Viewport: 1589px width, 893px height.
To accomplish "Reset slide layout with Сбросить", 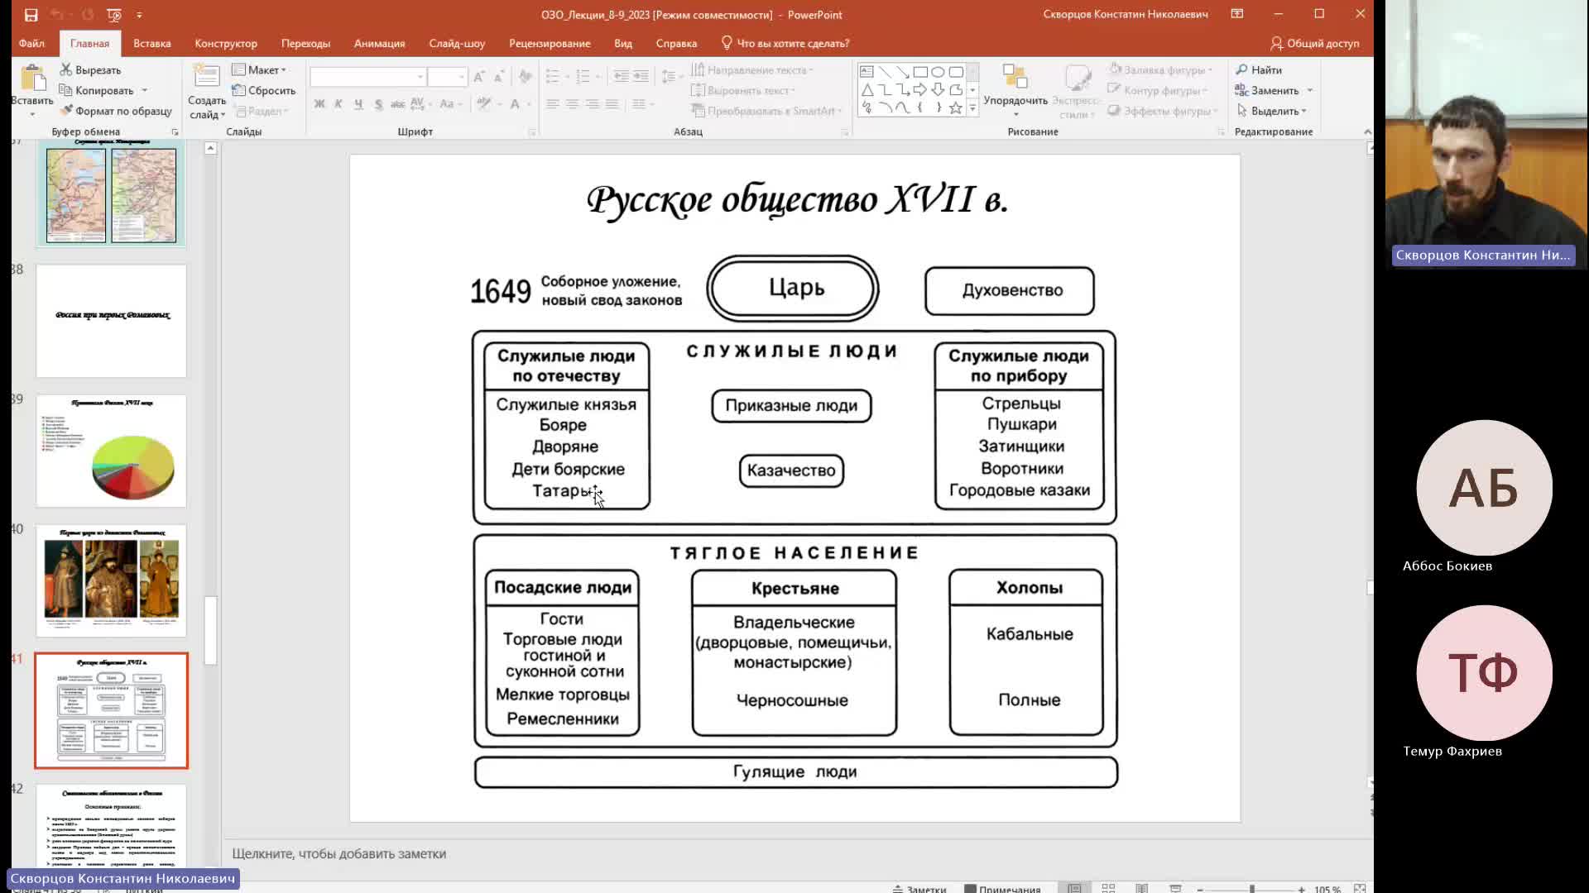I will 264,91.
